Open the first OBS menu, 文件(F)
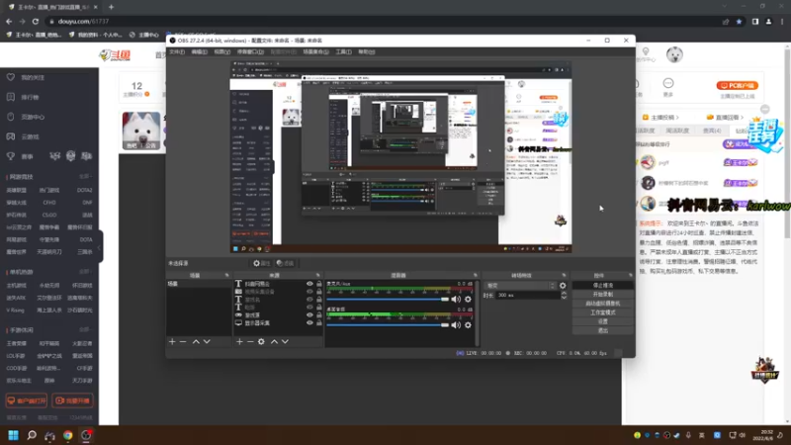 177,52
